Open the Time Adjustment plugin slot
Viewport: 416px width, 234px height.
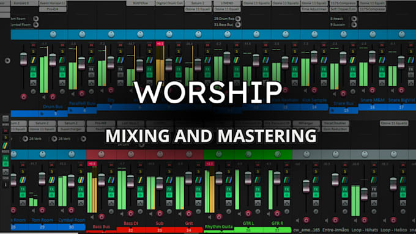coord(314,9)
